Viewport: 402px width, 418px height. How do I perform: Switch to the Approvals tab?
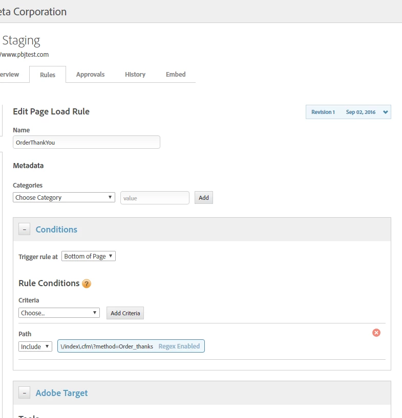click(x=90, y=74)
